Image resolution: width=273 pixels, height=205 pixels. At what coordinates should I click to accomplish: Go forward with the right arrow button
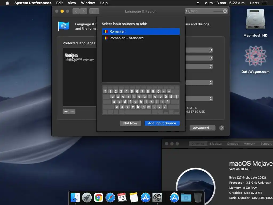pyautogui.click(x=83, y=11)
